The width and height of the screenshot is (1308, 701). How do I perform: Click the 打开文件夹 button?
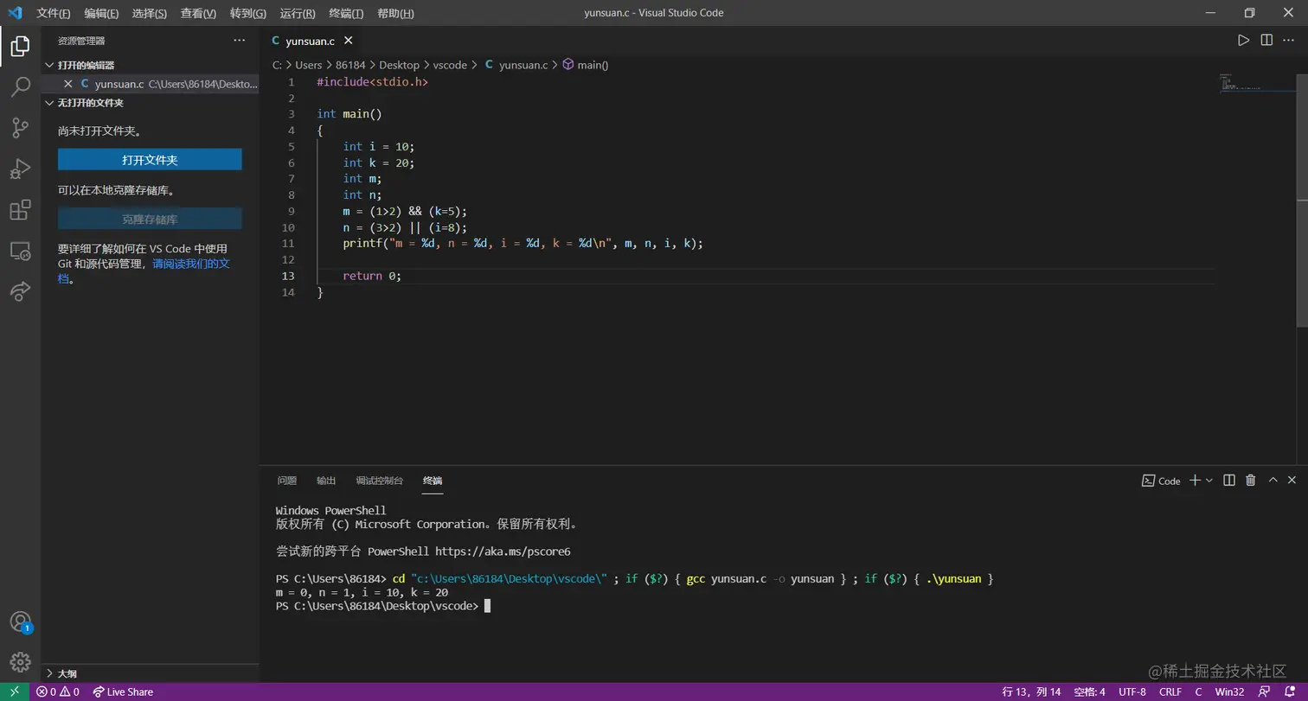150,160
